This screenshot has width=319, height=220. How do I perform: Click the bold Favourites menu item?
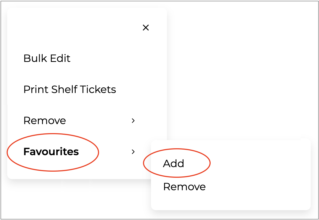pyautogui.click(x=51, y=152)
